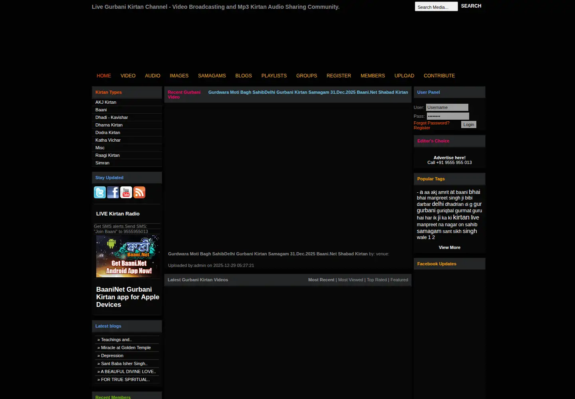
Task: Switch to Most Recent videos
Action: [321, 280]
